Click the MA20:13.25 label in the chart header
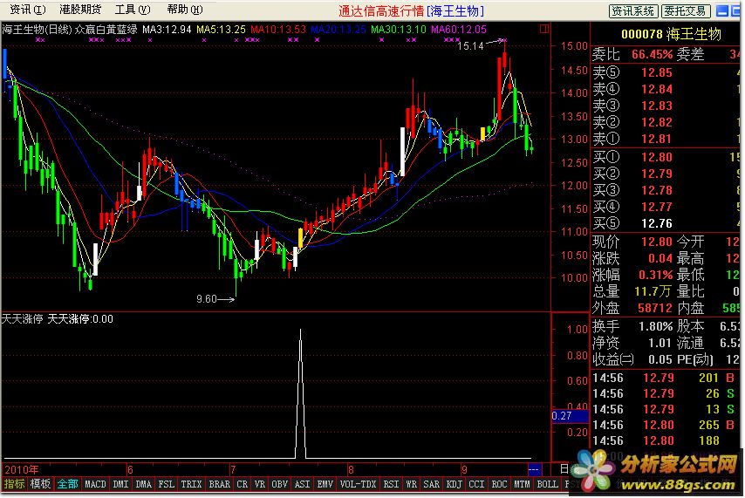 point(338,30)
